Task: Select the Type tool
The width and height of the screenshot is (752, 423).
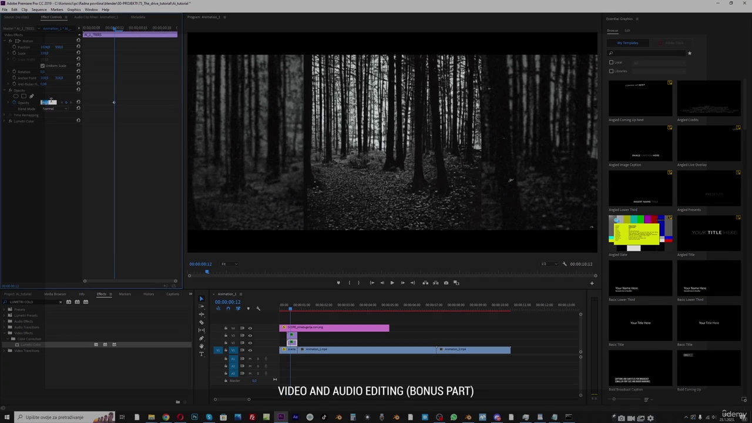Action: click(x=202, y=354)
